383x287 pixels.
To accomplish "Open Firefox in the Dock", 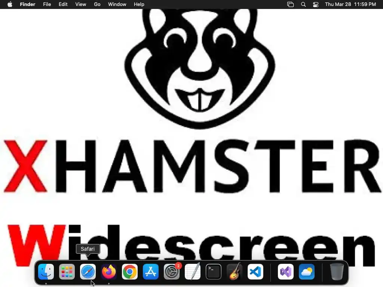I will 109,272.
